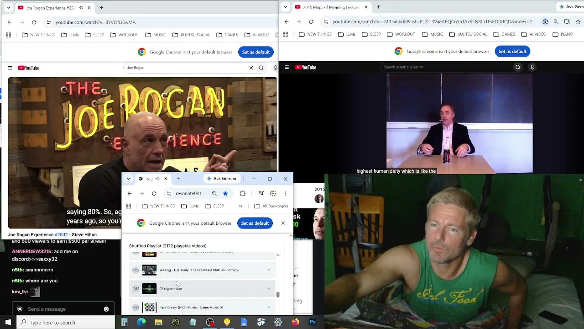The height and width of the screenshot is (329, 584).
Task: Open the extensions puzzle icon in the resonate window
Action: point(243,193)
